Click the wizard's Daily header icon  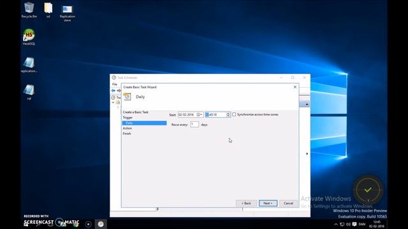tap(127, 97)
